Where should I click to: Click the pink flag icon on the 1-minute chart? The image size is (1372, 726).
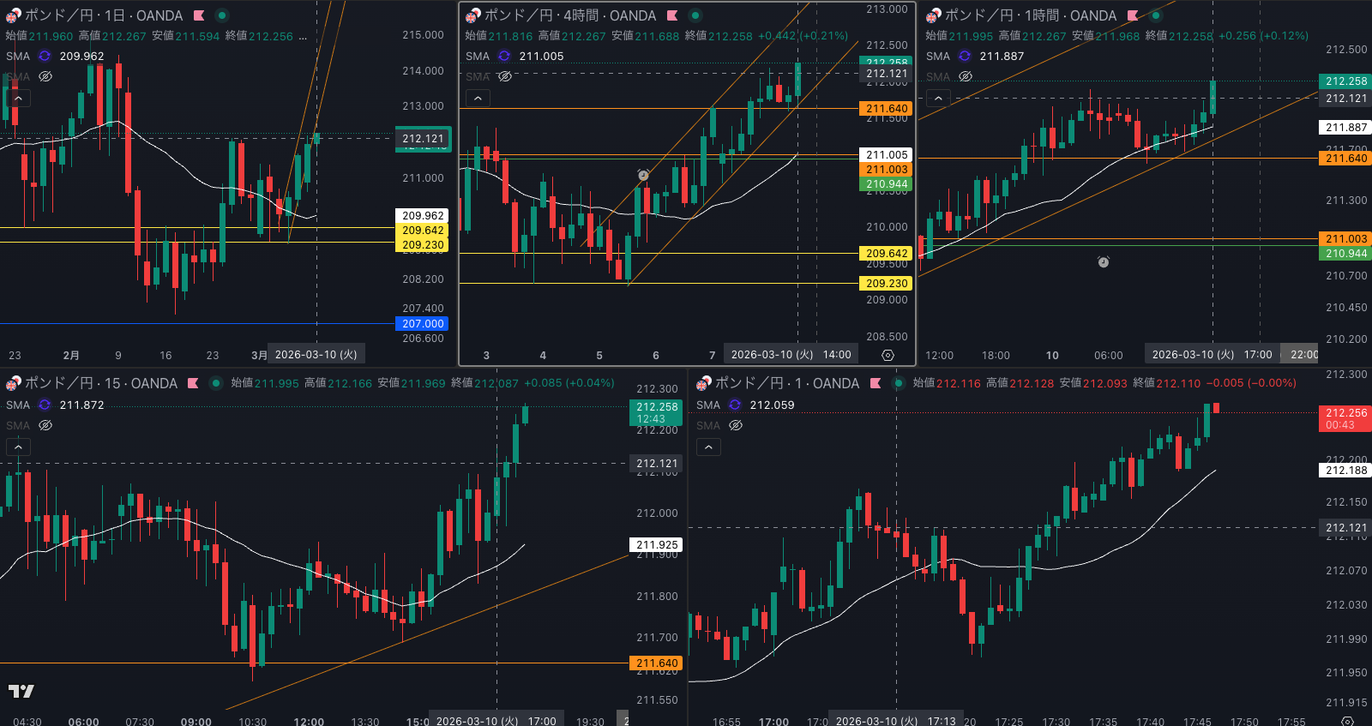point(876,383)
